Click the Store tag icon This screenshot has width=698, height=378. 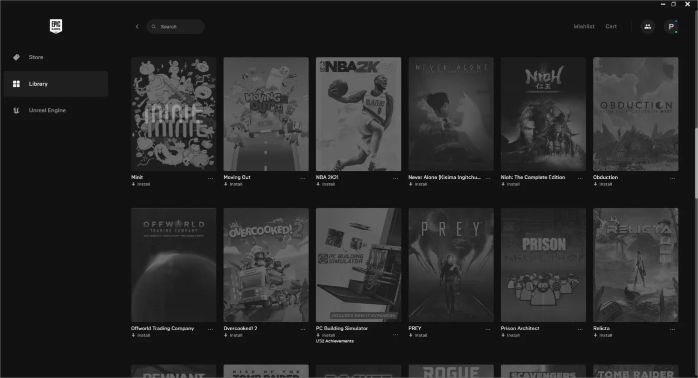pos(16,57)
